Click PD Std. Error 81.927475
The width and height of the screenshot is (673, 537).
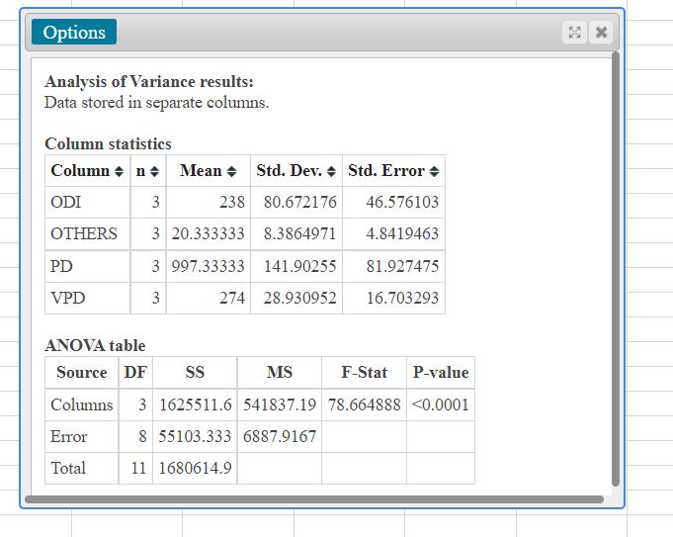point(402,266)
